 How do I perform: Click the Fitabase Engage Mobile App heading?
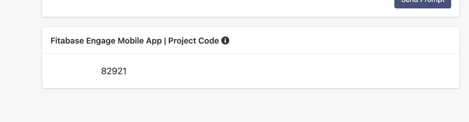tap(106, 41)
